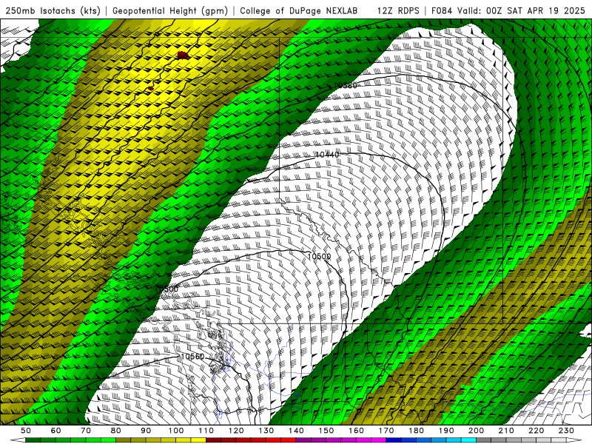Click the 200 value on the color scale
This screenshot has width=592, height=444.
[477, 431]
